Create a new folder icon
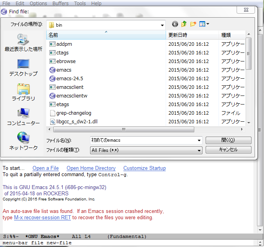The height and width of the screenshot is (247, 264). coord(193,24)
